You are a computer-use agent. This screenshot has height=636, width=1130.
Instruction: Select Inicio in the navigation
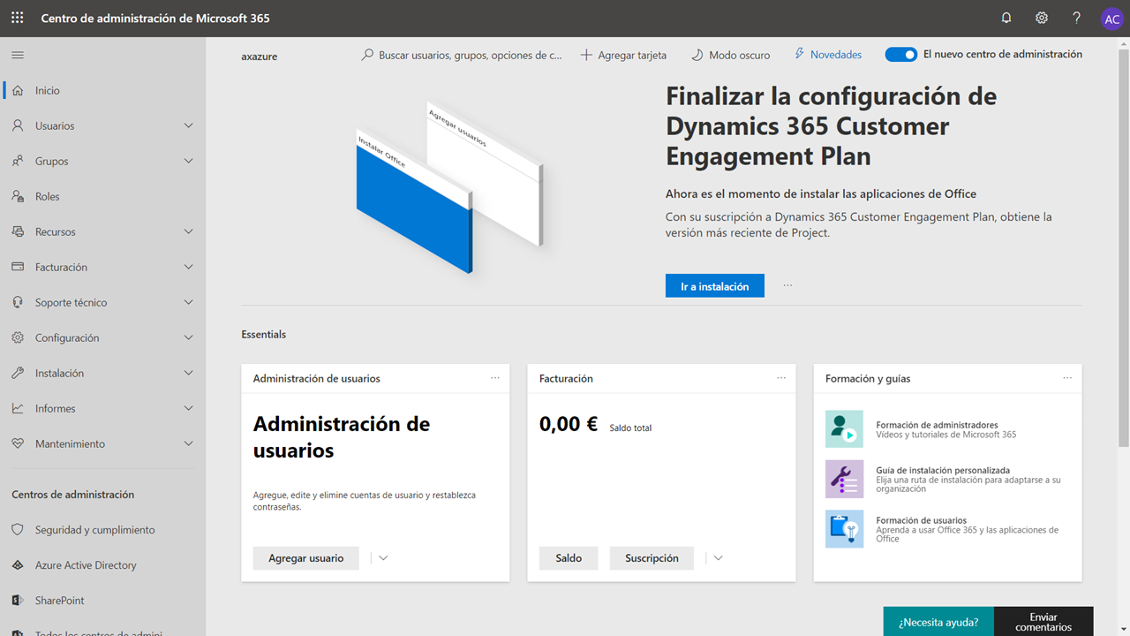[103, 90]
